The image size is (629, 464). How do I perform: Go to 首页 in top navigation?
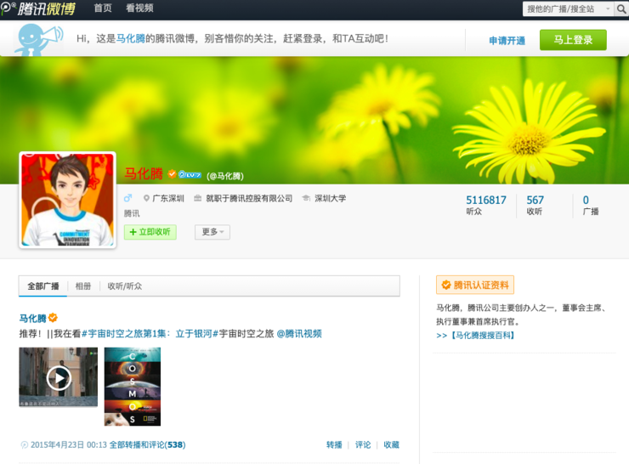(x=103, y=8)
